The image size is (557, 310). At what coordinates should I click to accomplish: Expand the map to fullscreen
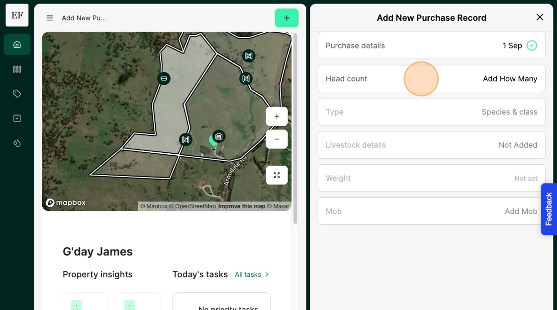(277, 175)
